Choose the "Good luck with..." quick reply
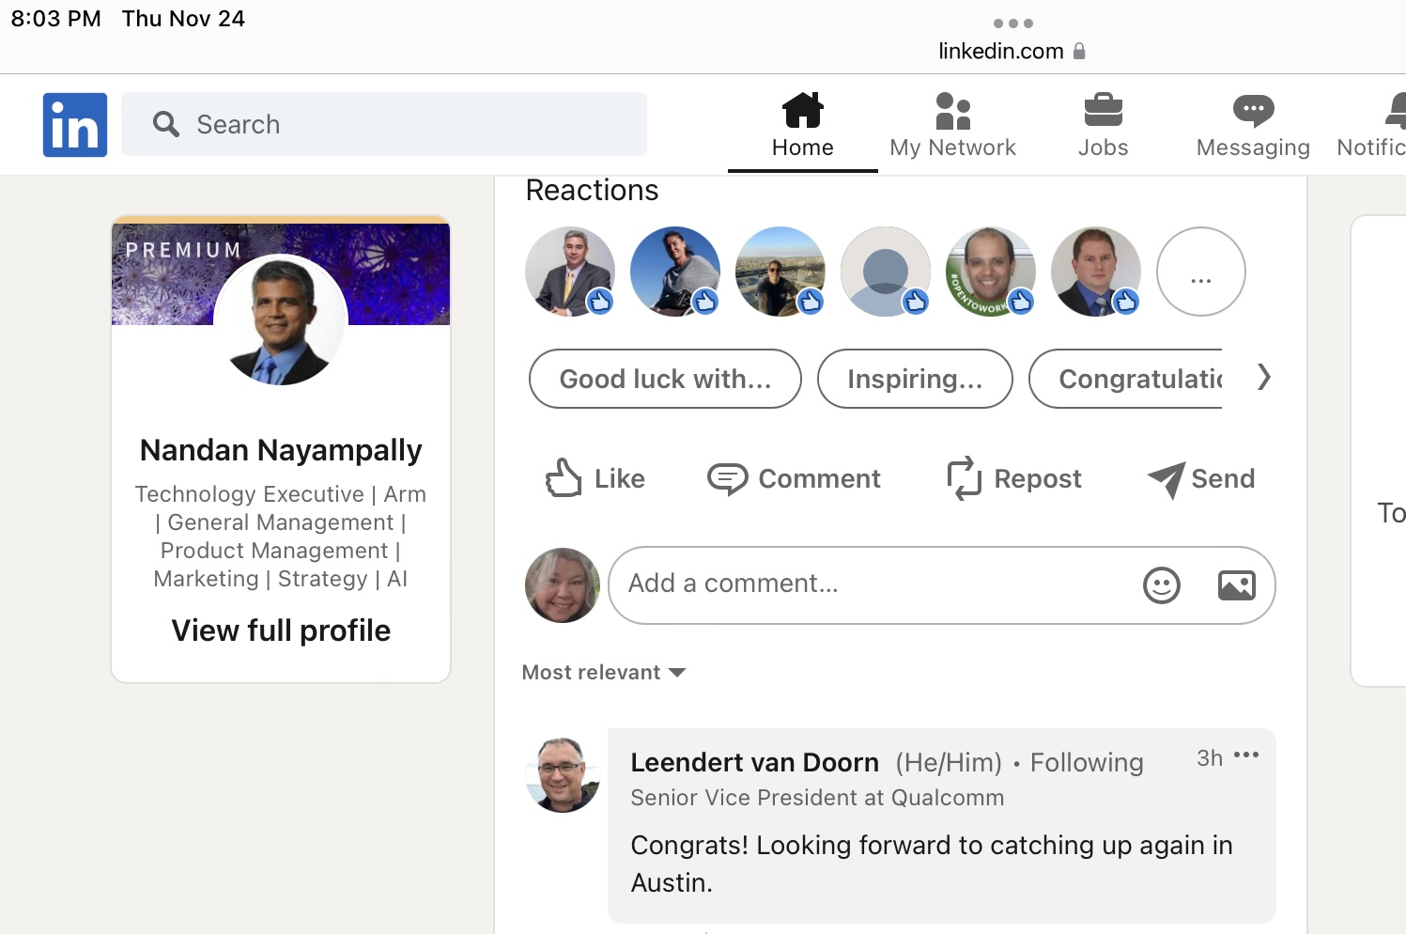 tap(665, 379)
